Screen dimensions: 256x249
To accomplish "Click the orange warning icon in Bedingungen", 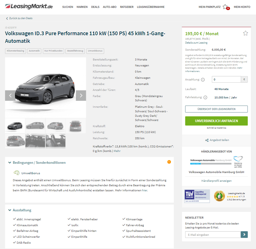I will (x=169, y=162).
